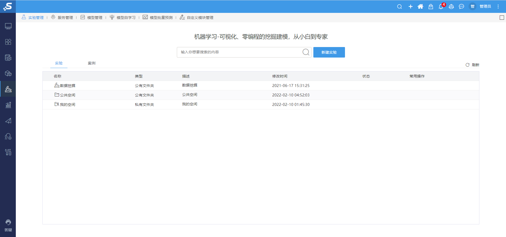Switch to the 实验 tab
Viewport: 506px width, 237px height.
click(59, 63)
